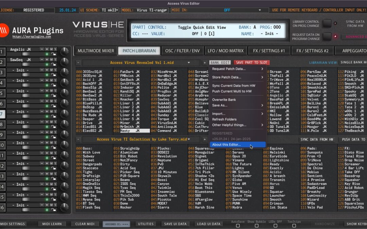Click the link icon on part 4's strip

(54, 84)
